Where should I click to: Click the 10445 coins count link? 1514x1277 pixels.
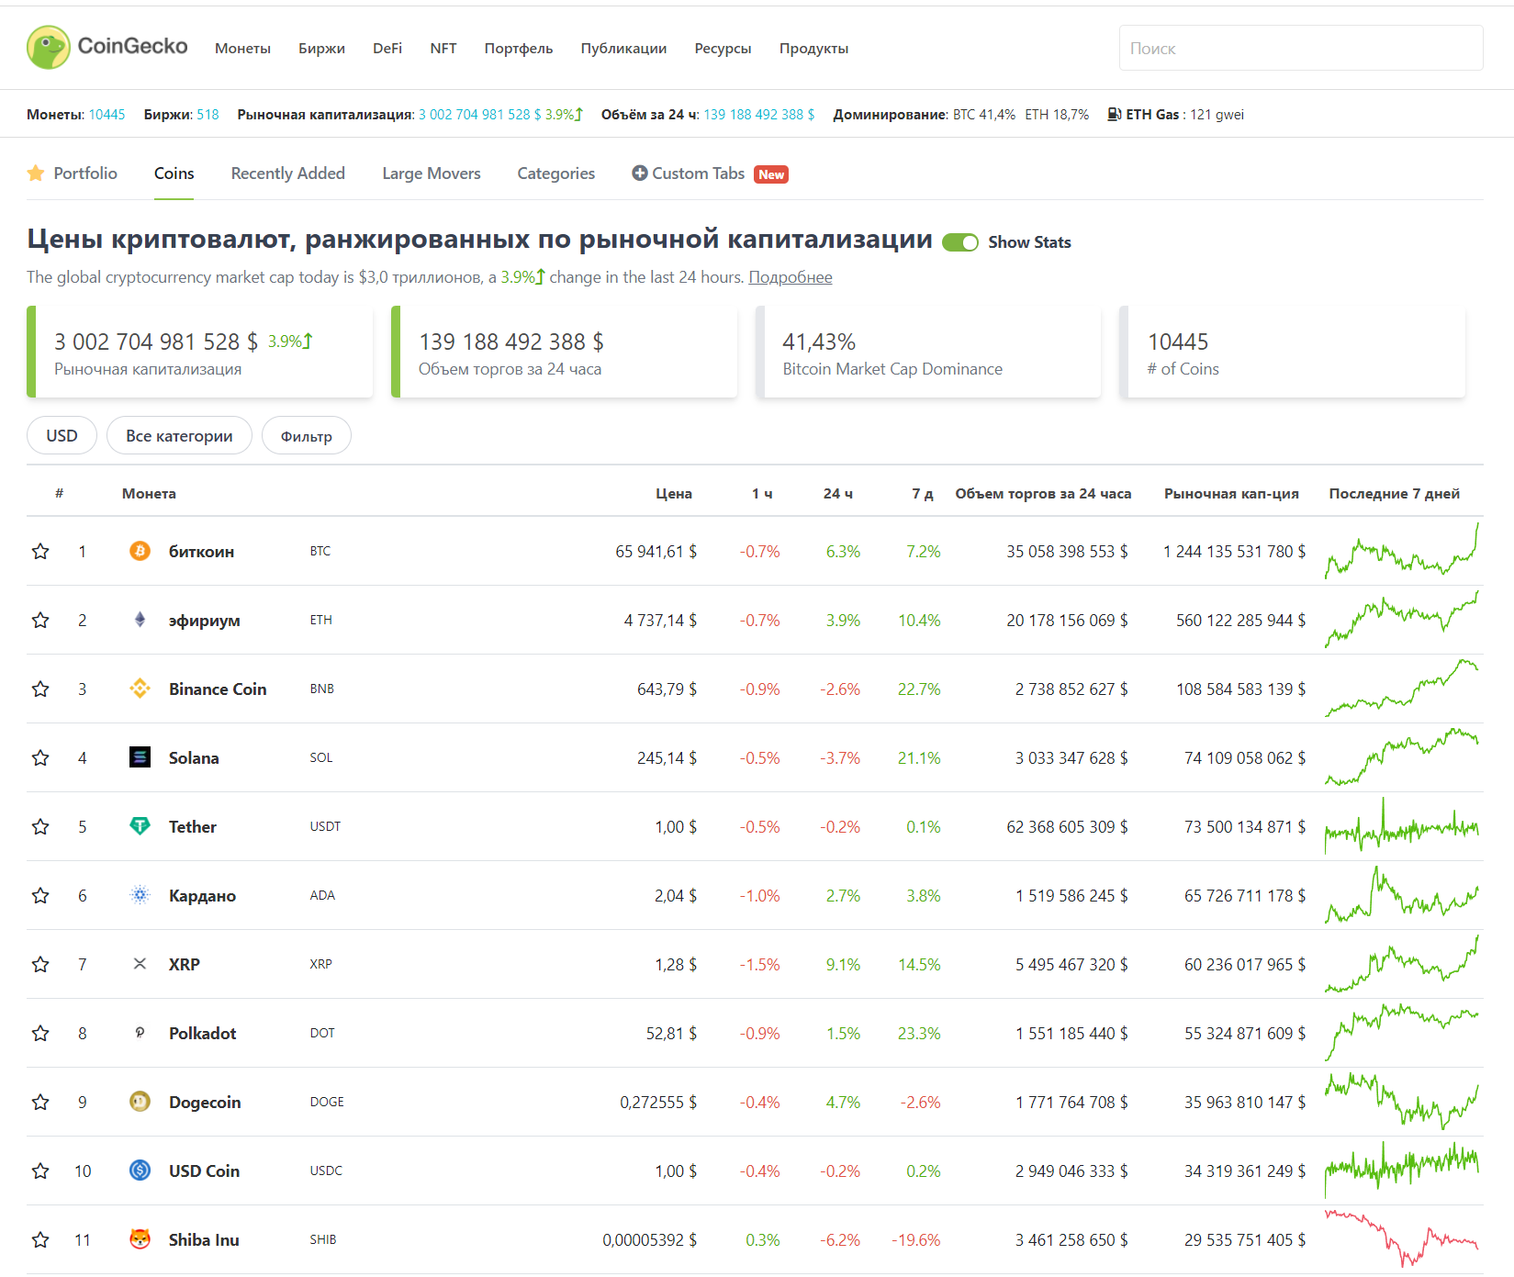(x=107, y=115)
